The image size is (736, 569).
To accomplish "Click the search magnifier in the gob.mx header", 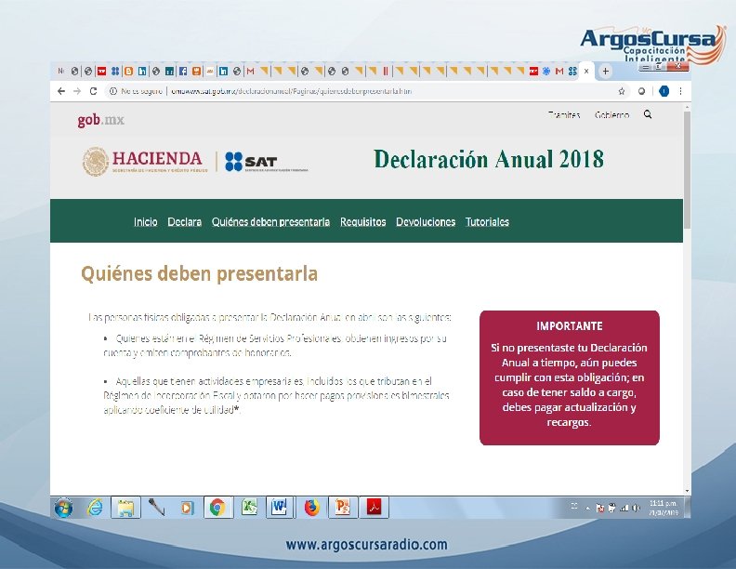I will (x=648, y=114).
